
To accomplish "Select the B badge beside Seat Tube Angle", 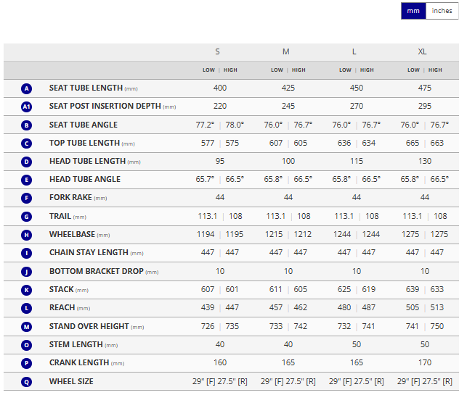I will click(x=27, y=125).
